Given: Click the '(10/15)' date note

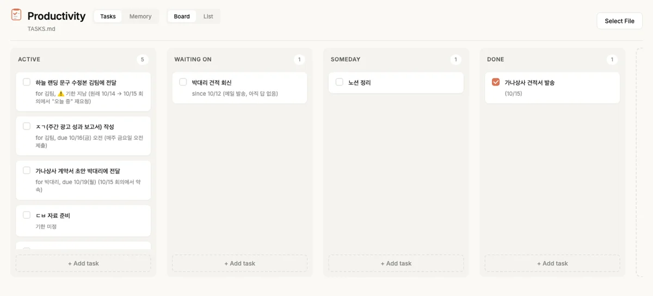Looking at the screenshot, I should pyautogui.click(x=513, y=94).
